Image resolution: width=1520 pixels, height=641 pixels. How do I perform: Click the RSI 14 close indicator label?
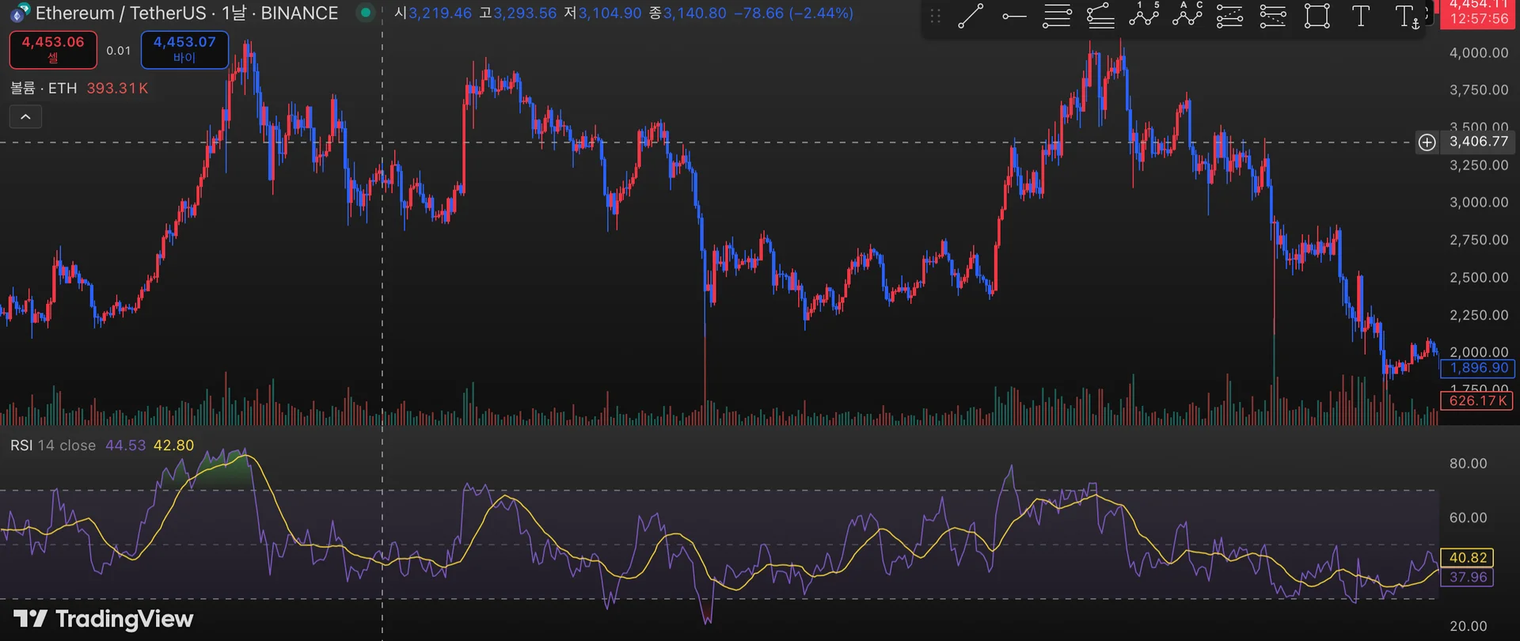tap(52, 446)
